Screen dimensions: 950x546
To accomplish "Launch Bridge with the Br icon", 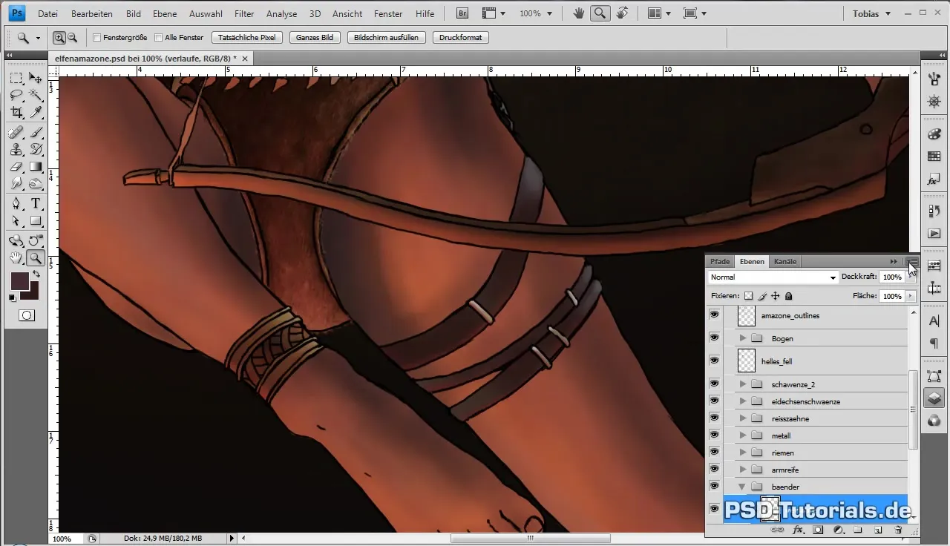I will pyautogui.click(x=462, y=13).
